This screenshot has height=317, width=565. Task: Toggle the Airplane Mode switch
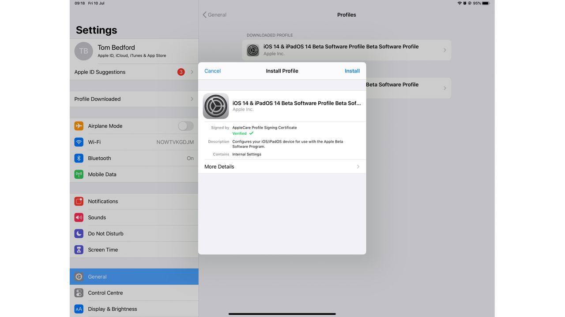(186, 126)
